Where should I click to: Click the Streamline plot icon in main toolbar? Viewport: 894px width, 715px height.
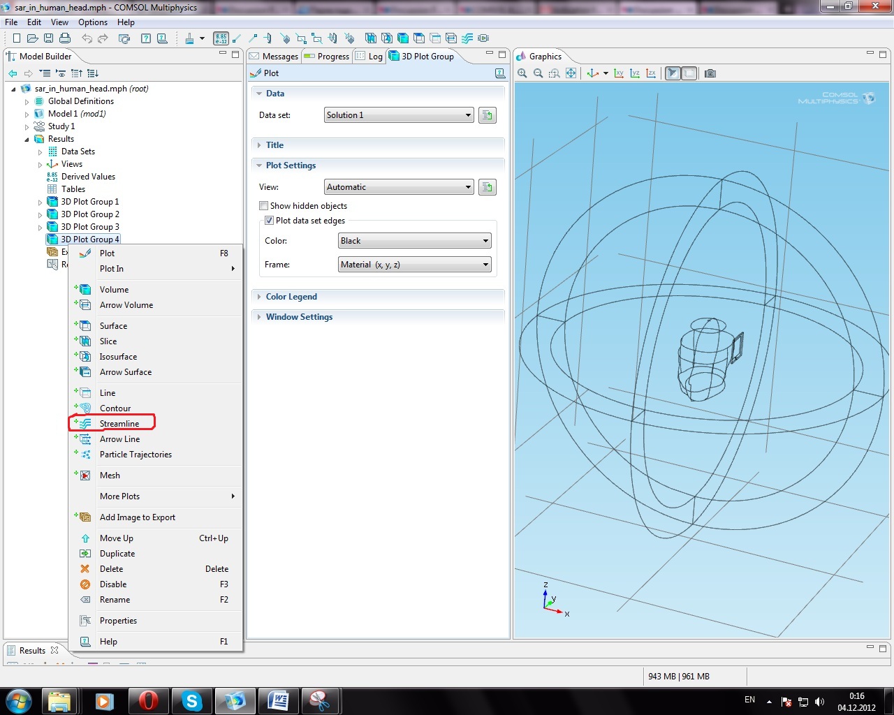pos(467,38)
